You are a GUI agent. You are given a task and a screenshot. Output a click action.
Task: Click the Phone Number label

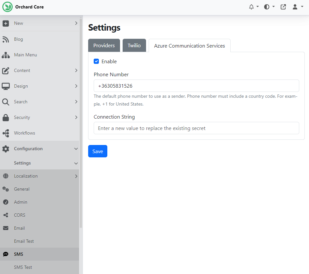(x=111, y=74)
